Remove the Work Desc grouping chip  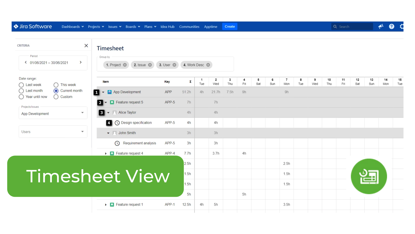coord(208,65)
